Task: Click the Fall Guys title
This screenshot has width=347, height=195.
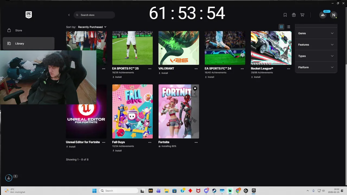Action: (x=118, y=142)
